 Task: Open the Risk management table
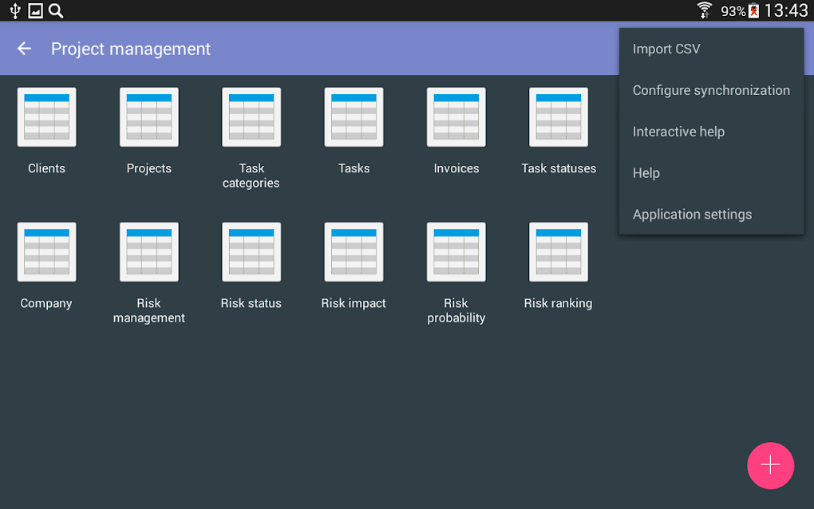[x=149, y=252]
